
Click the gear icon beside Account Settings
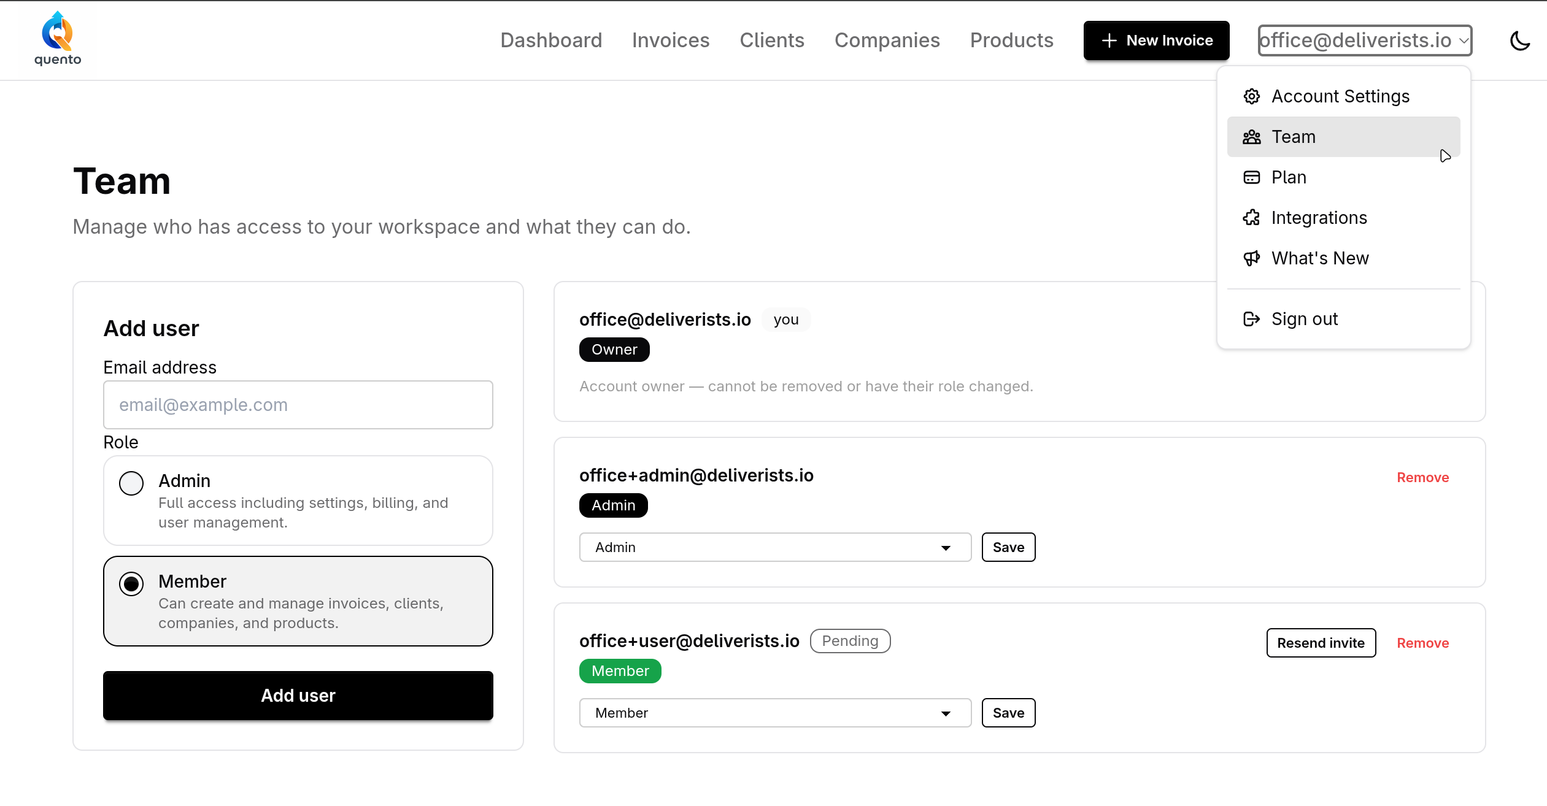(x=1252, y=96)
